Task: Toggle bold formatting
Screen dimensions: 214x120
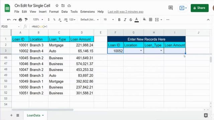Action: [x=119, y=20]
